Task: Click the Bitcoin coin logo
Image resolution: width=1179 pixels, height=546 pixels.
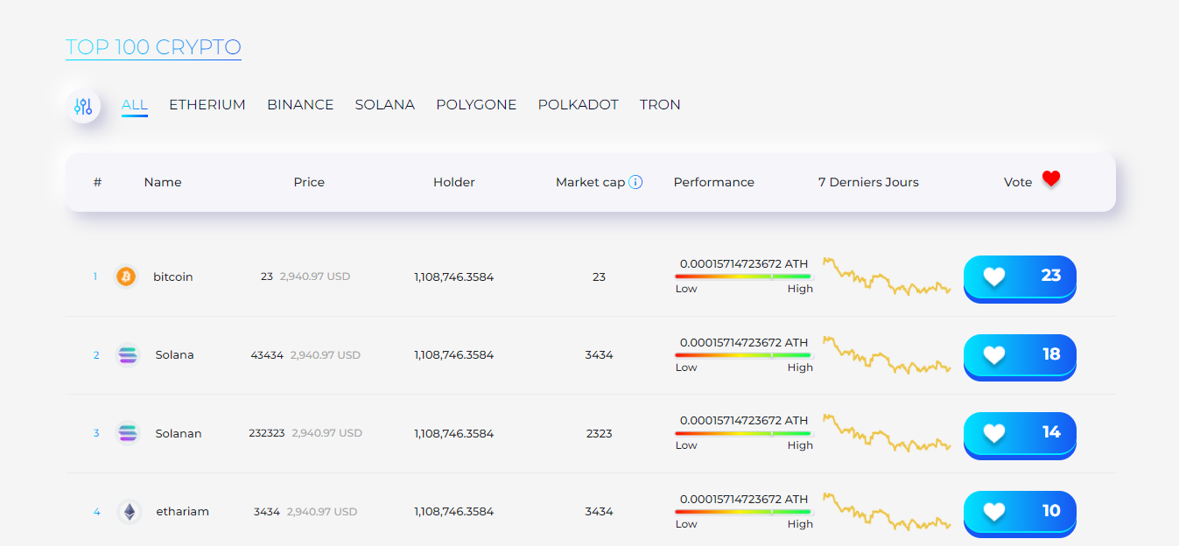Action: [126, 276]
